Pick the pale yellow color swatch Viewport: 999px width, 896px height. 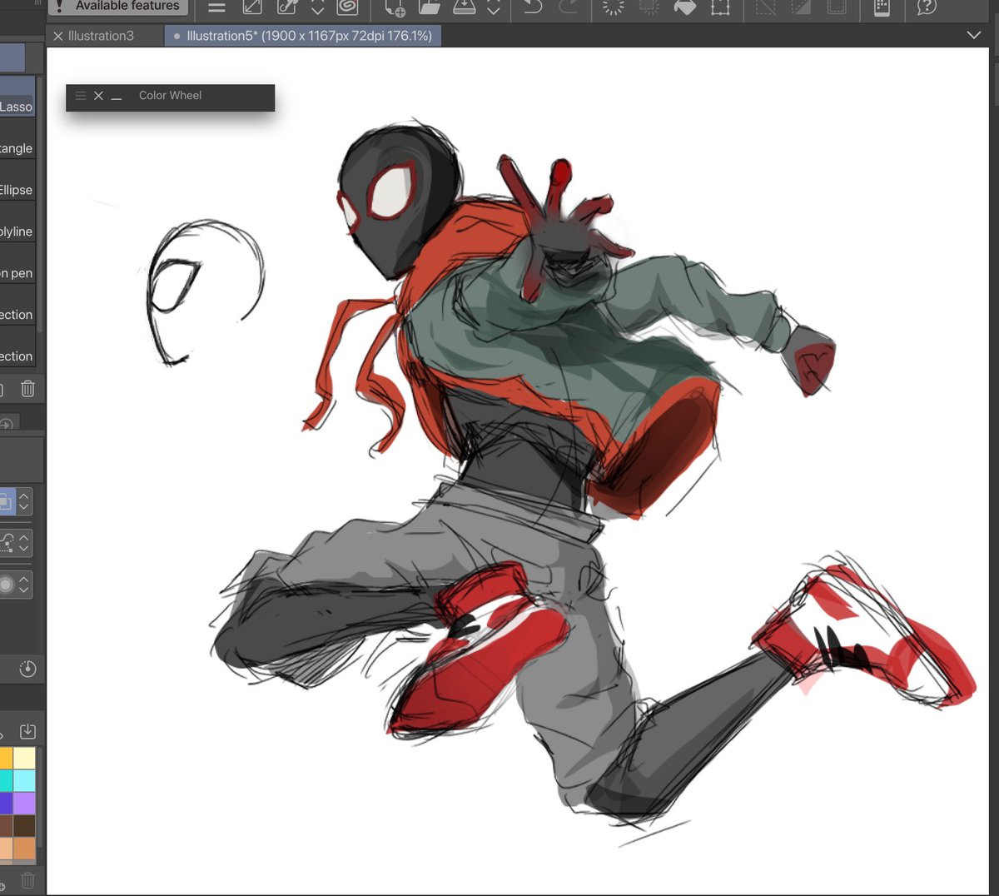(x=24, y=758)
